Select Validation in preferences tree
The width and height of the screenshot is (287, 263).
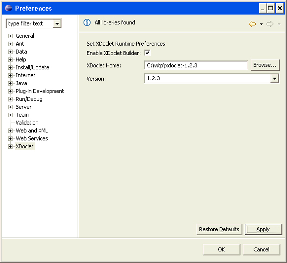pos(27,123)
